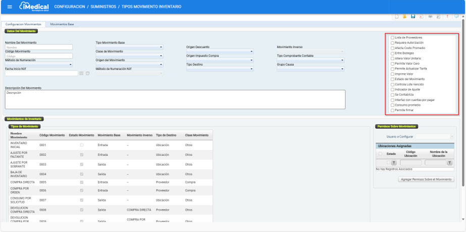
Task: Click the clock icon beside Fecha Inicio Niif
Action: click(x=87, y=73)
